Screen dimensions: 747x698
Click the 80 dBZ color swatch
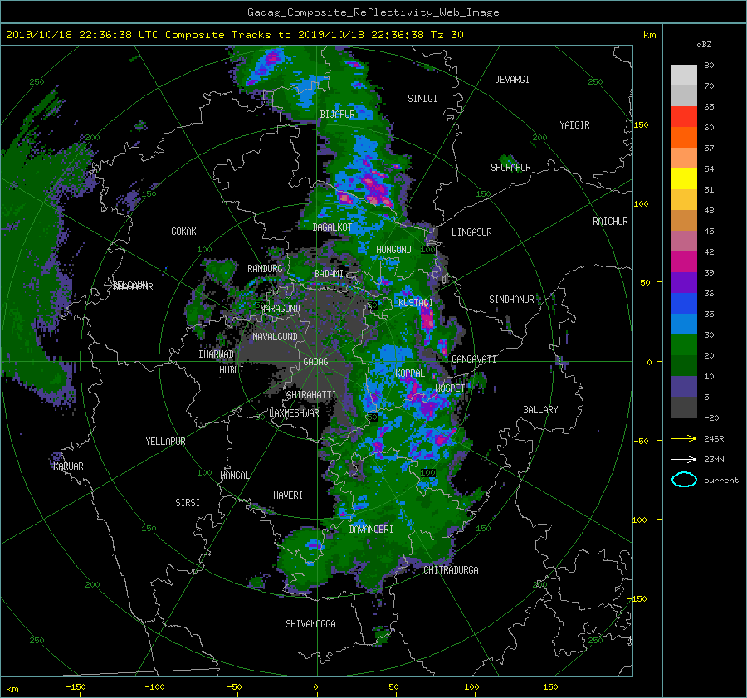coord(684,75)
